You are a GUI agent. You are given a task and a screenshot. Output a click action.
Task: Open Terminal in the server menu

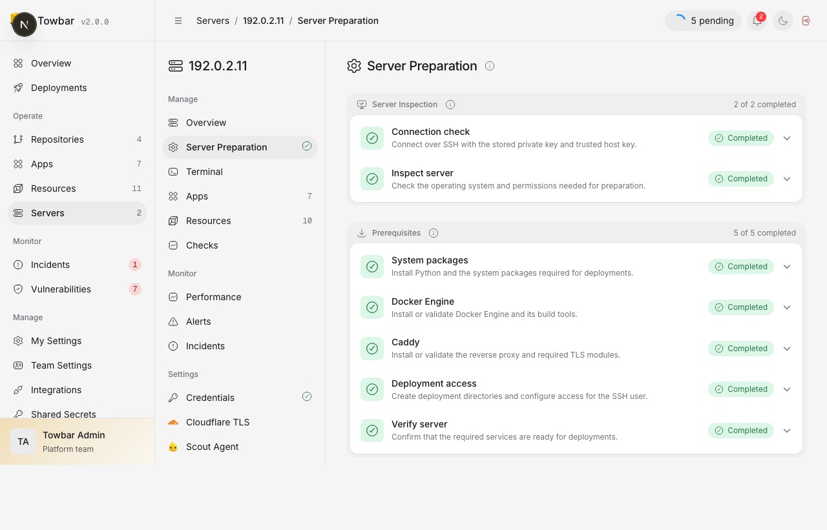tap(240, 172)
